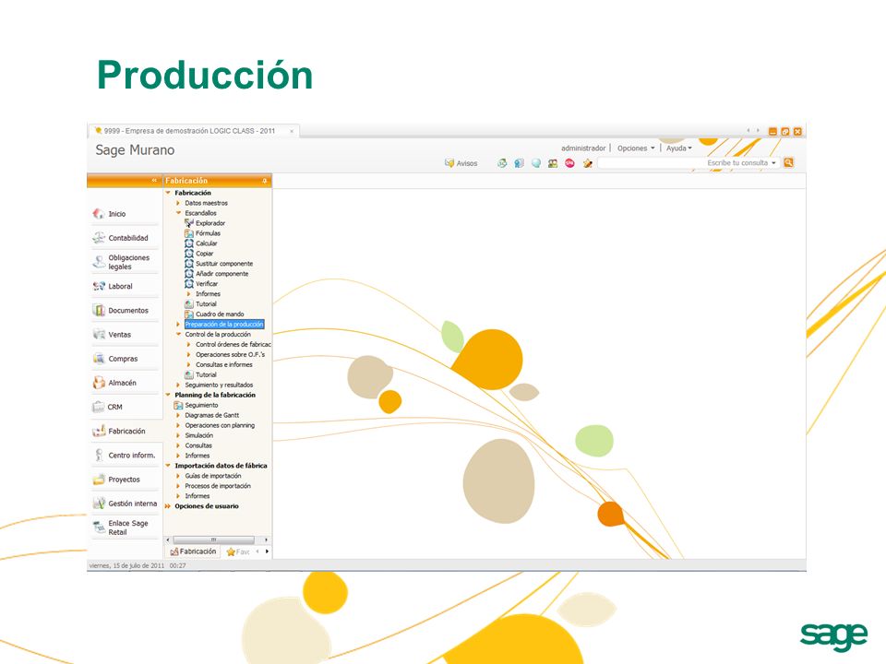Open the Almacén module

pyautogui.click(x=125, y=383)
